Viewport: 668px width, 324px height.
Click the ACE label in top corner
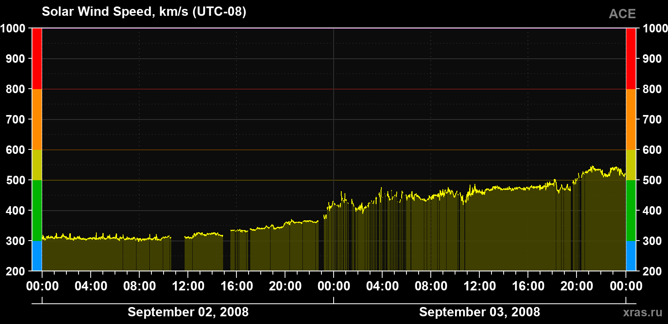click(622, 14)
